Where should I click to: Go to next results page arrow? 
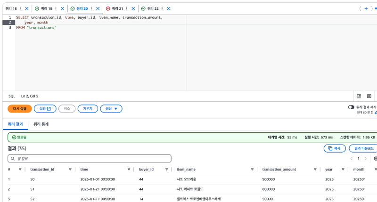pyautogui.click(x=366, y=159)
